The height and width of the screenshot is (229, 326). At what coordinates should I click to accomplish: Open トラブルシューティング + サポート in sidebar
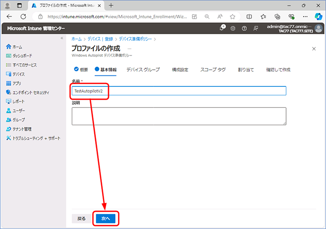click(x=33, y=138)
